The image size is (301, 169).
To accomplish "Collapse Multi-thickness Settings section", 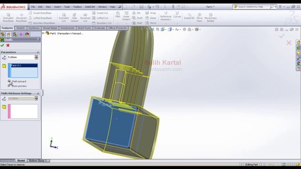I will (x=38, y=93).
